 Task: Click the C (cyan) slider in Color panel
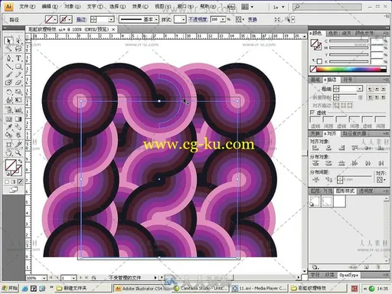348,41
